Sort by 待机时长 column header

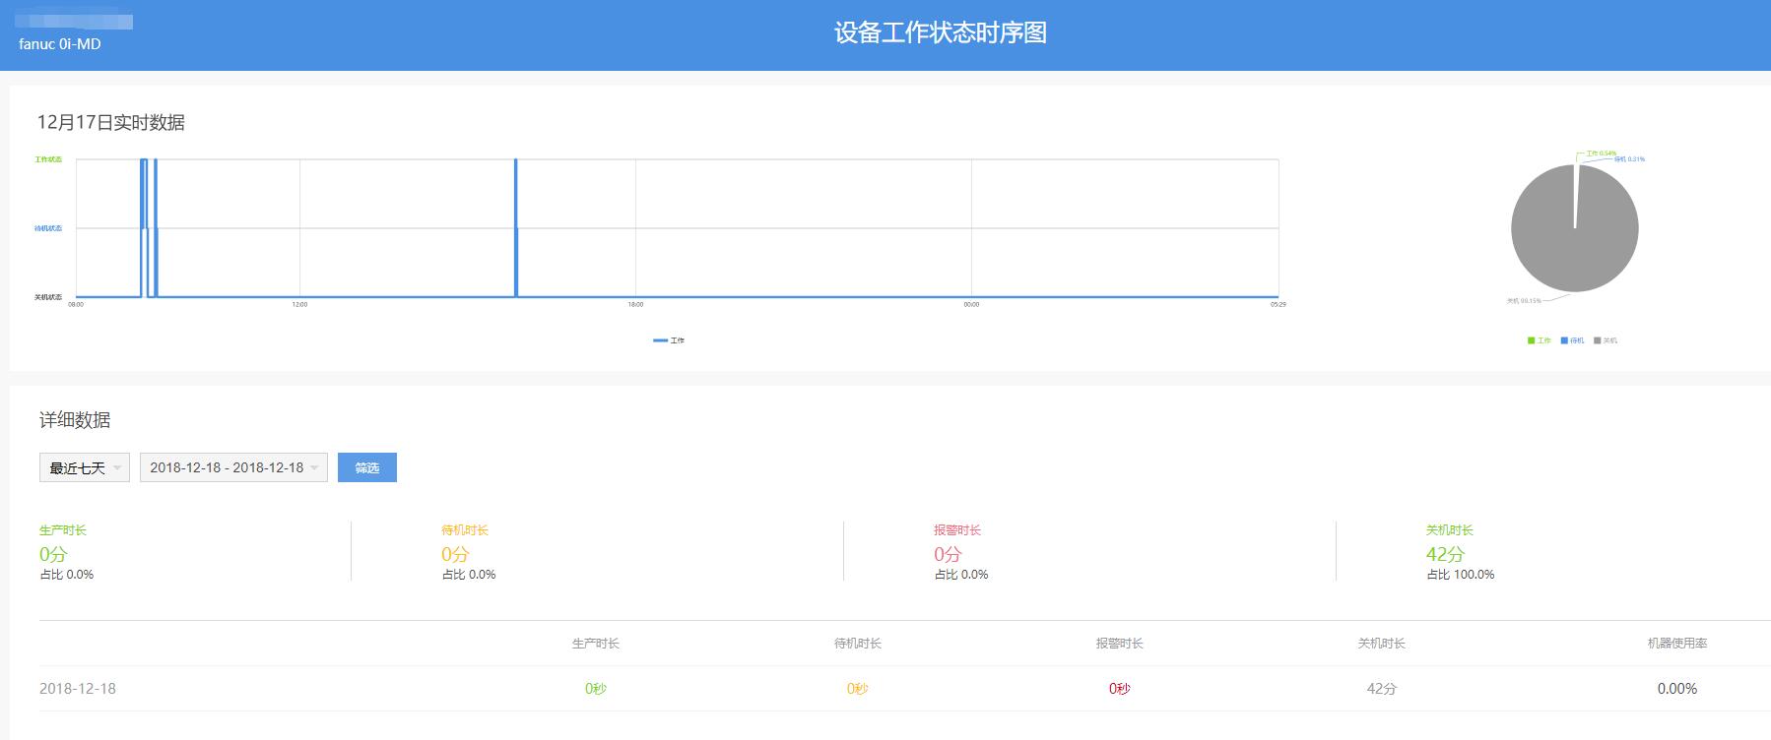[x=857, y=644]
